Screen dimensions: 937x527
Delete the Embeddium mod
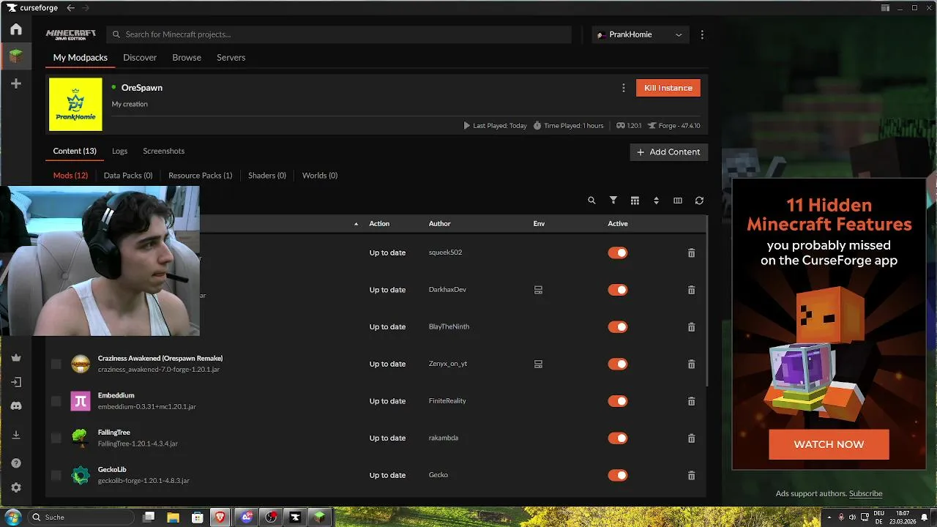tap(691, 401)
